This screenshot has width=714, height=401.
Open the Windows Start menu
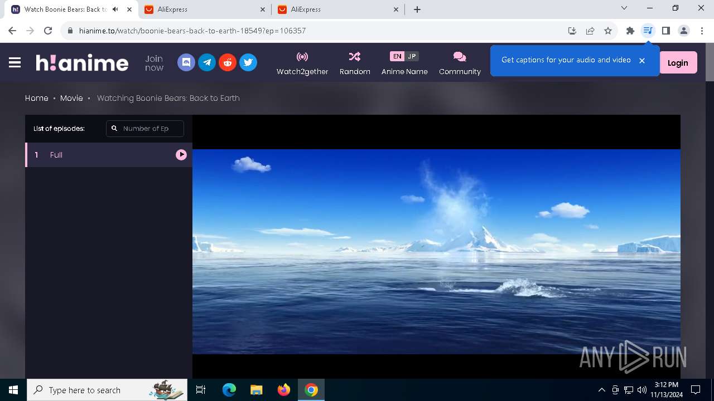tap(13, 390)
